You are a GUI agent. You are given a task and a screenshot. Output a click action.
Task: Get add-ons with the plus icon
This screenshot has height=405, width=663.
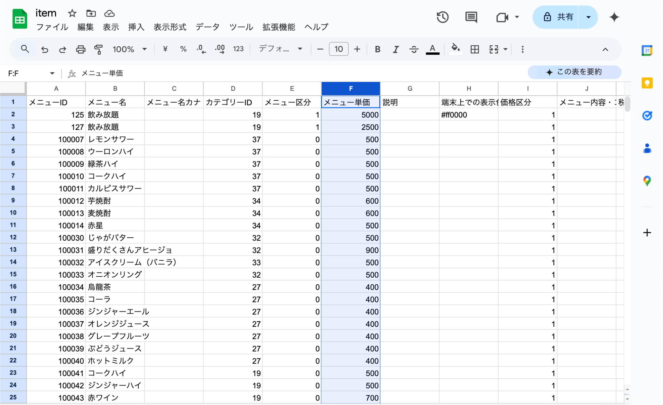(647, 233)
